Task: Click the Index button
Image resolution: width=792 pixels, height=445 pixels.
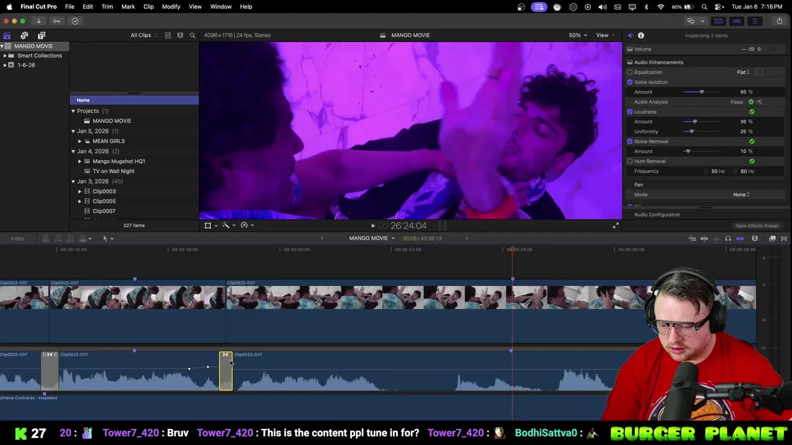Action: 17,239
